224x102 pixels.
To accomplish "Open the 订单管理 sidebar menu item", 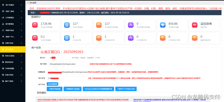I will pyautogui.click(x=13, y=18).
